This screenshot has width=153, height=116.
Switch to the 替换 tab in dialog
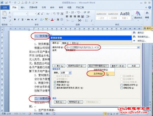(x=66, y=43)
